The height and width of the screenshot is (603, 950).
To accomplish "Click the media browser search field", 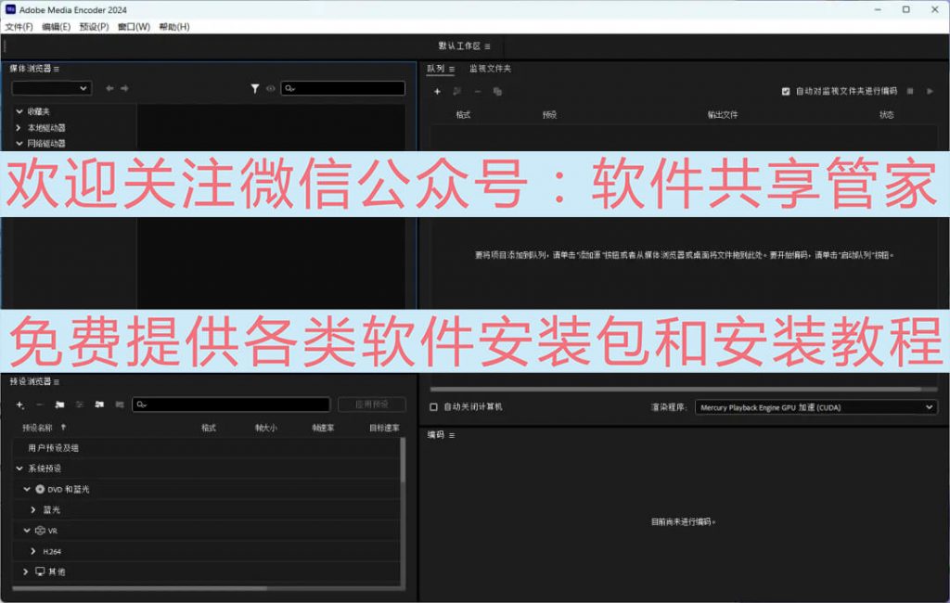I will (x=343, y=88).
